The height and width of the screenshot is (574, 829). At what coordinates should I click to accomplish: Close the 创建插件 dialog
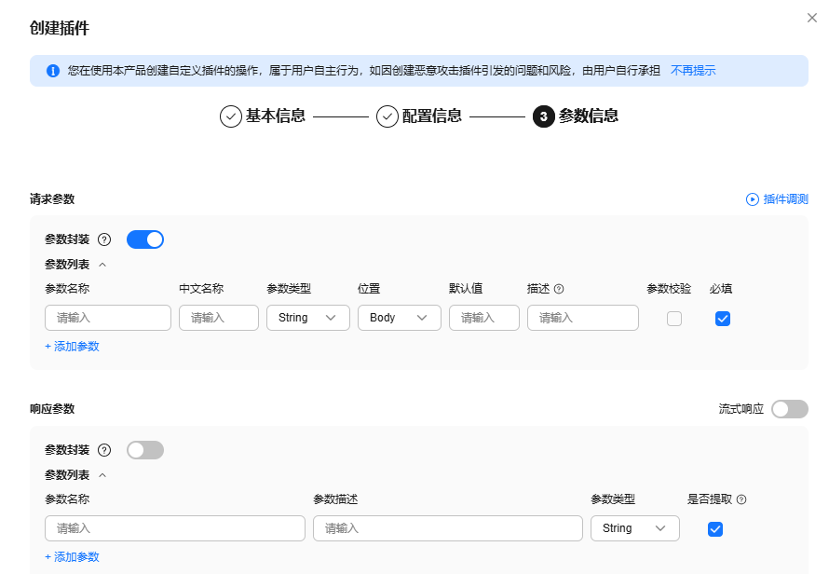812,17
